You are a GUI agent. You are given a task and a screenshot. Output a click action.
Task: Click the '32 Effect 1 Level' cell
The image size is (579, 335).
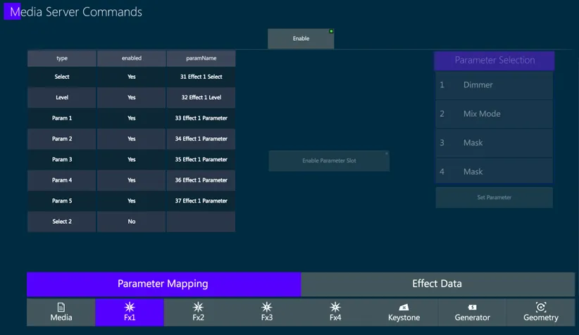click(x=201, y=97)
